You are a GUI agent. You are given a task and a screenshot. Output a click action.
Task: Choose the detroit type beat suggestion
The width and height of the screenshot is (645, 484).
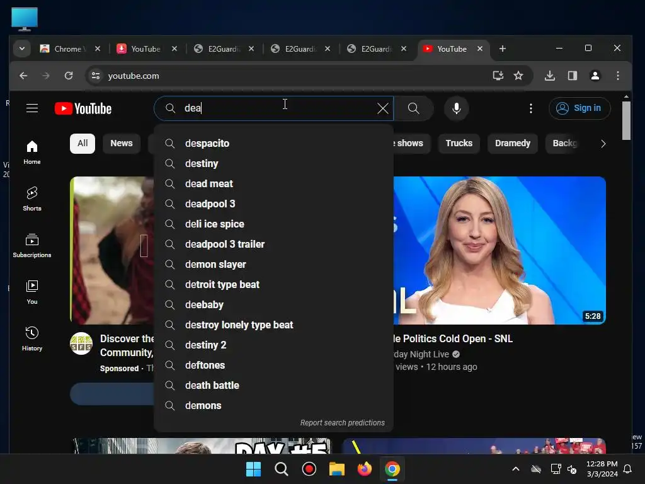(x=273, y=284)
